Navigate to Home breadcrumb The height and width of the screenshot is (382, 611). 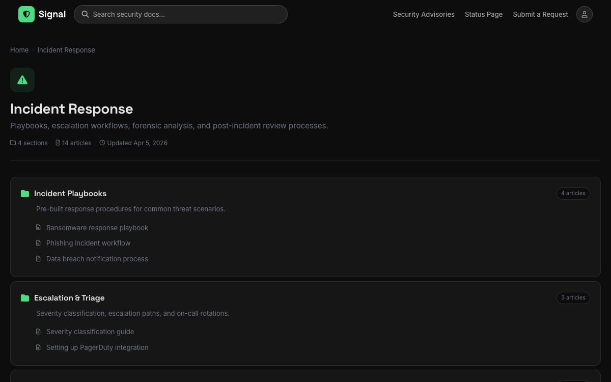[x=19, y=50]
